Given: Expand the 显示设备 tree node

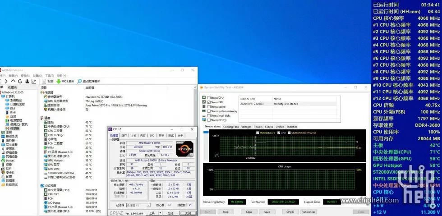Looking at the screenshot, I should [x=9, y=144].
